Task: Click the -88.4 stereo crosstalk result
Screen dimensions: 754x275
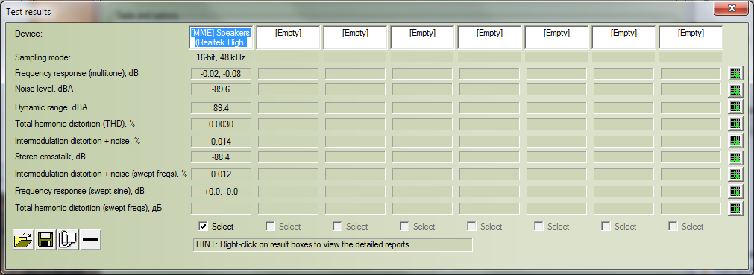Action: click(221, 157)
